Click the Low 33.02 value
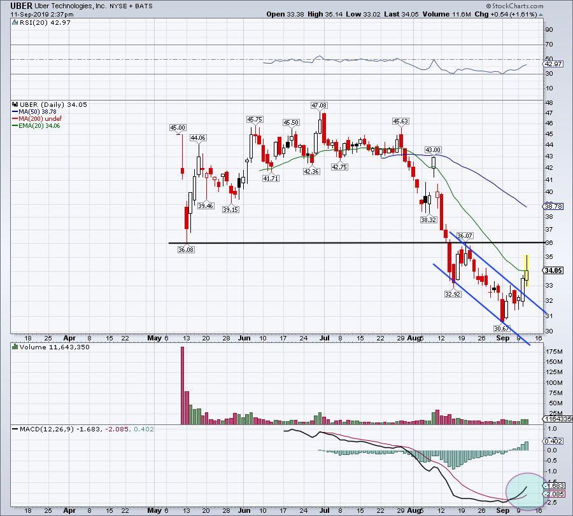Screen dimensions: 573x516 click(364, 14)
